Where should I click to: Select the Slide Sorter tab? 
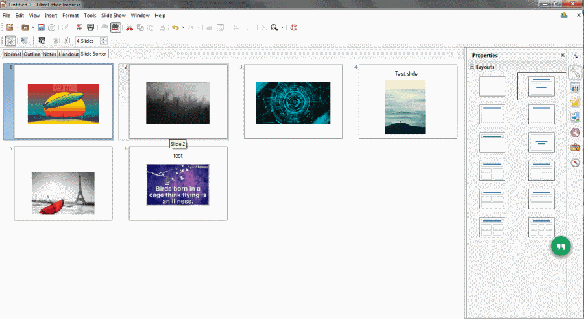point(93,54)
